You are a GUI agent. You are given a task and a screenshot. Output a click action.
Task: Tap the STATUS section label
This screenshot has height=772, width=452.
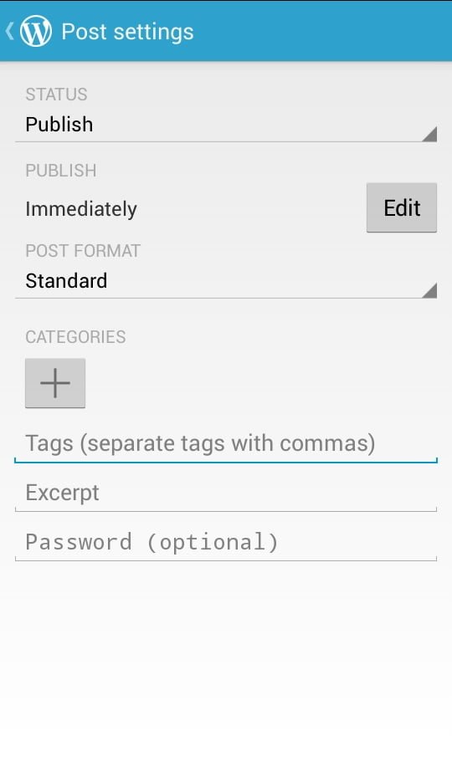click(x=56, y=94)
